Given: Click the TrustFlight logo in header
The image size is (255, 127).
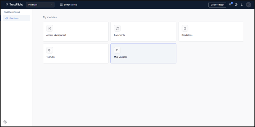Looking at the screenshot, I should (14, 5).
